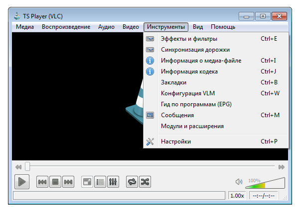The image size is (305, 215).
Task: Open the Вид menu
Action: [x=198, y=27]
